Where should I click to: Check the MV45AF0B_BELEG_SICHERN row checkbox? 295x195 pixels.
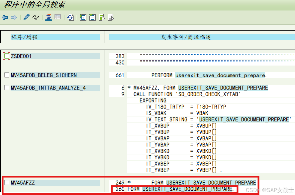6,75
